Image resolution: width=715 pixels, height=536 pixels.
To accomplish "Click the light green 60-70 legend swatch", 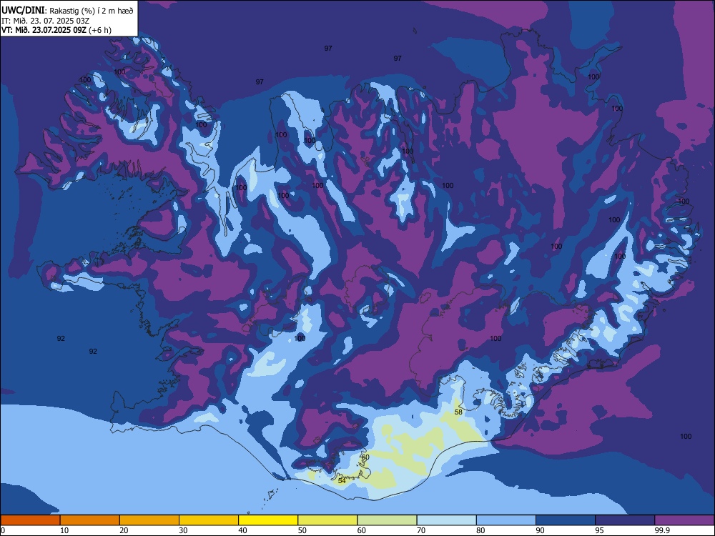I will (387, 520).
